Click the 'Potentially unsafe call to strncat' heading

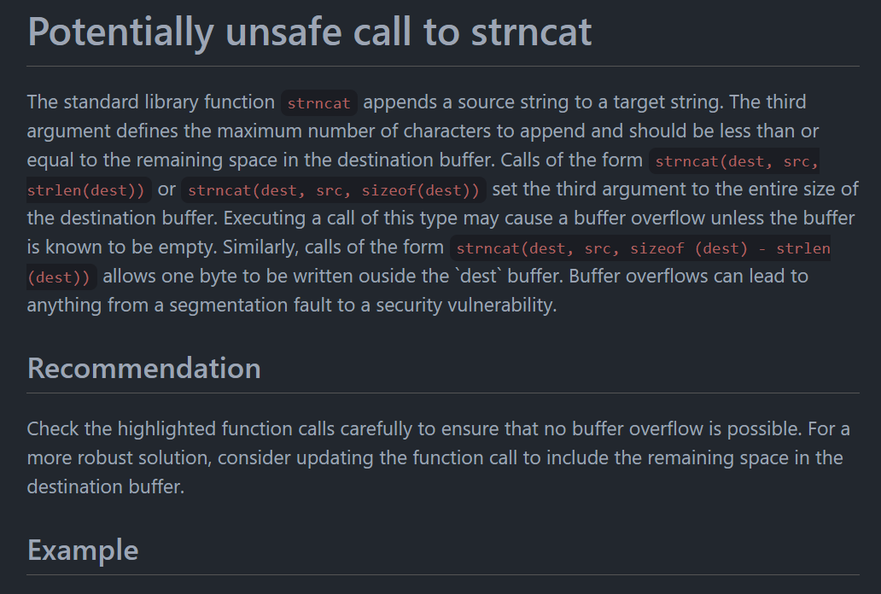pyautogui.click(x=310, y=32)
